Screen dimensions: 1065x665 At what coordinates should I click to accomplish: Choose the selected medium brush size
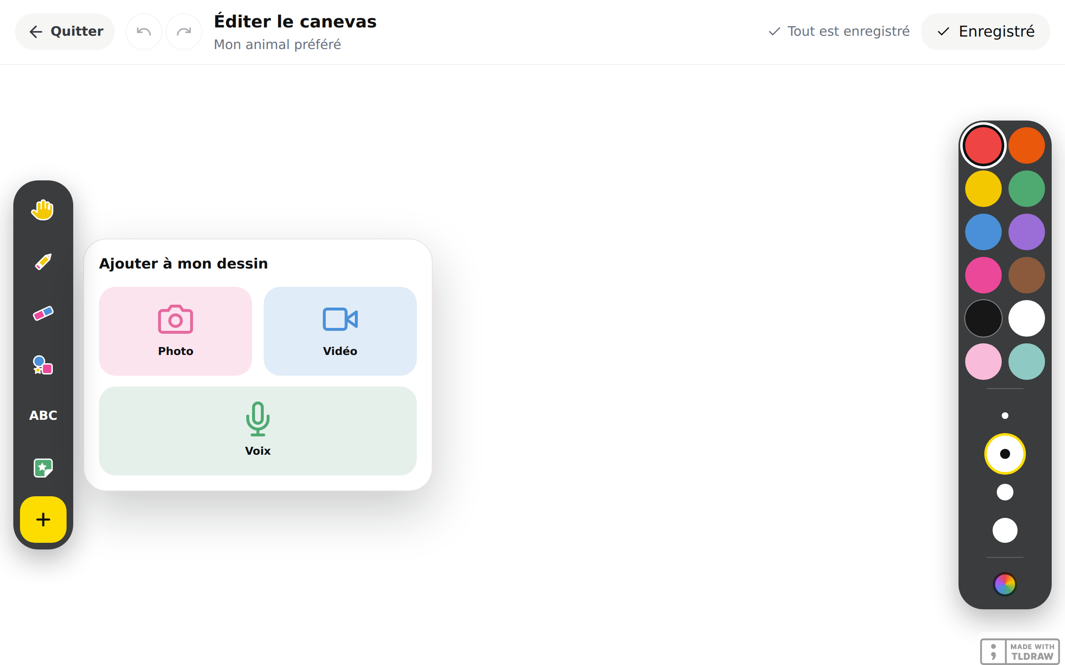[1005, 454]
